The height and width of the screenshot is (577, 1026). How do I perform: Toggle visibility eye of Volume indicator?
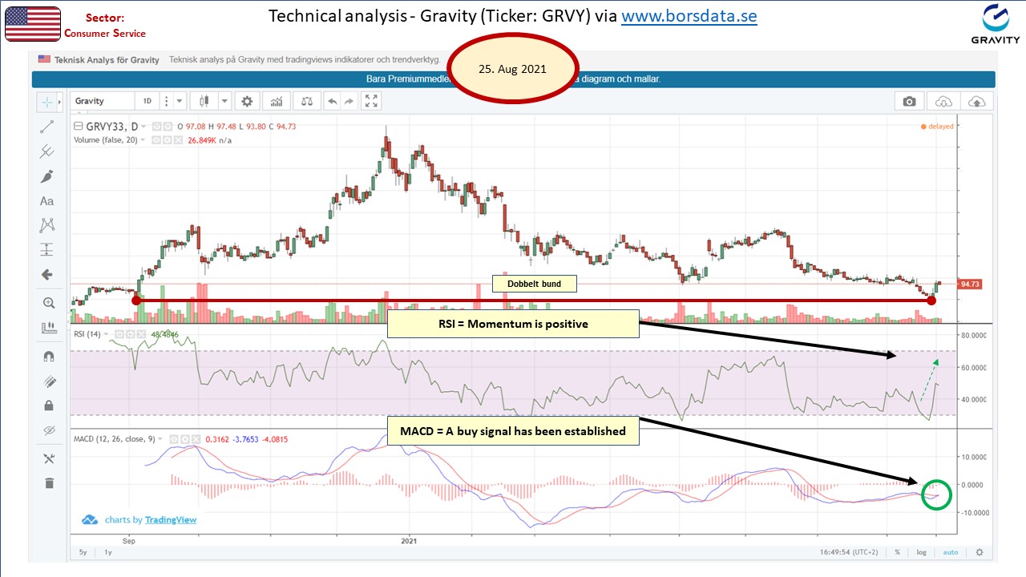pos(156,140)
